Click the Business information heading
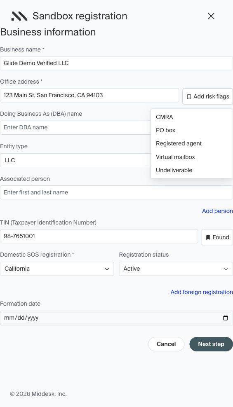Image resolution: width=233 pixels, height=407 pixels. coord(48,32)
